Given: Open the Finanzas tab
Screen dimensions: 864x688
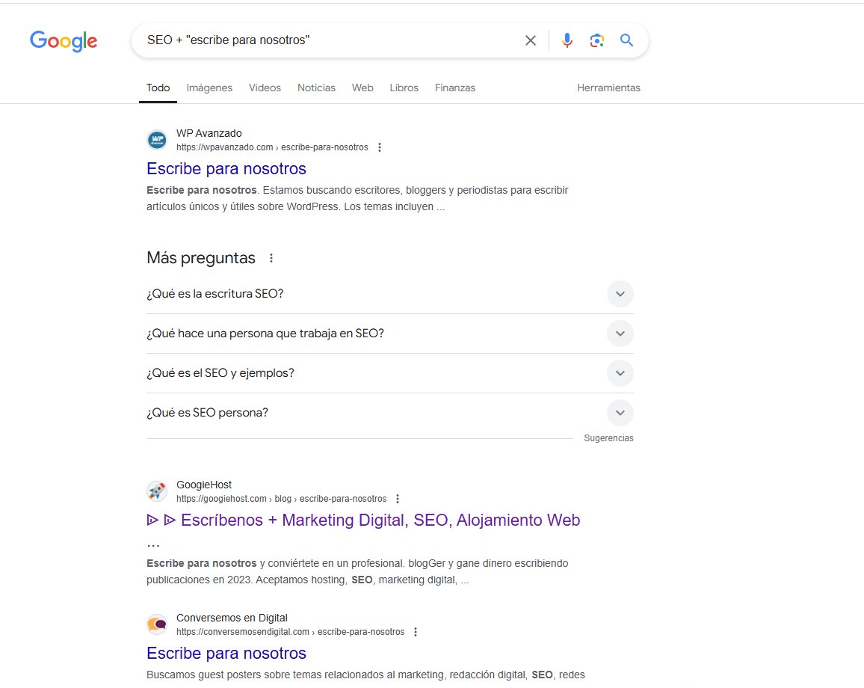Looking at the screenshot, I should point(455,87).
